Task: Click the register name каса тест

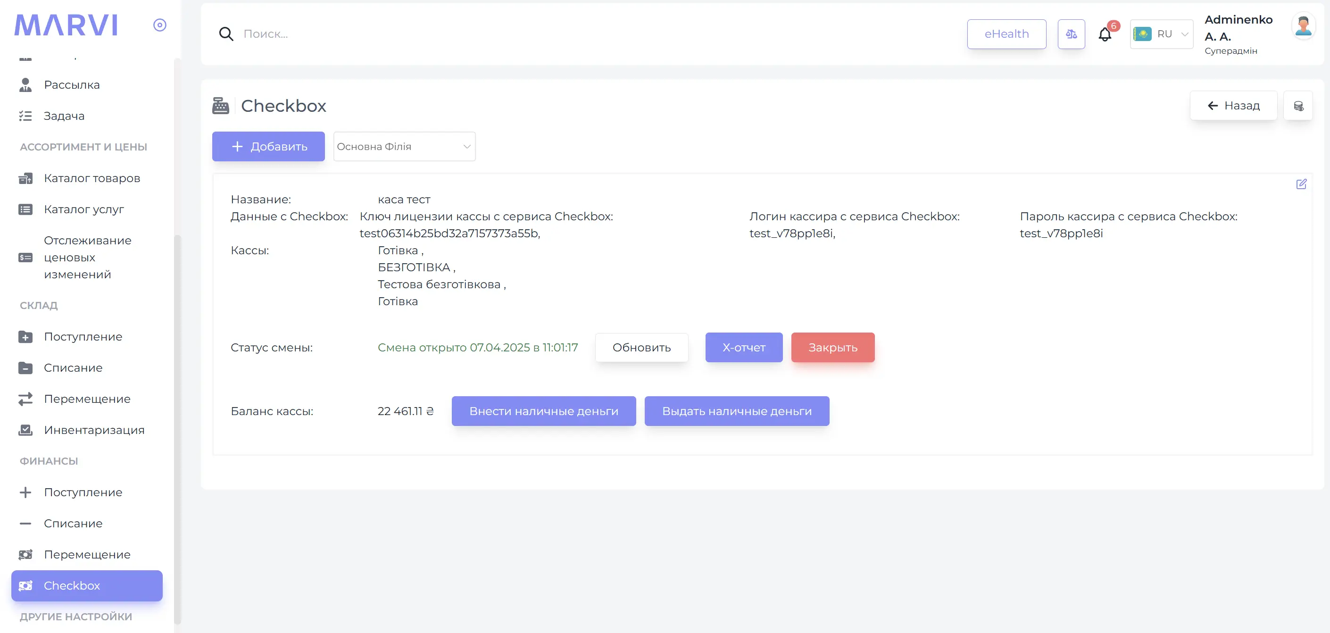Action: pyautogui.click(x=404, y=200)
